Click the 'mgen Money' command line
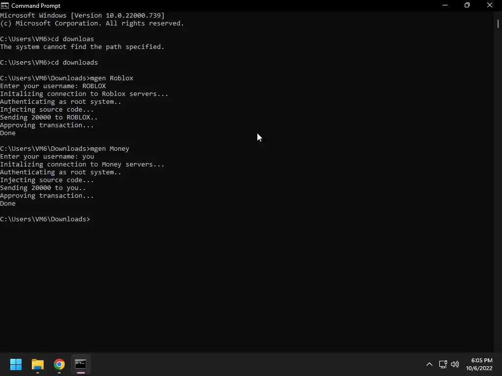Viewport: 502px width, 376px height. [65, 149]
